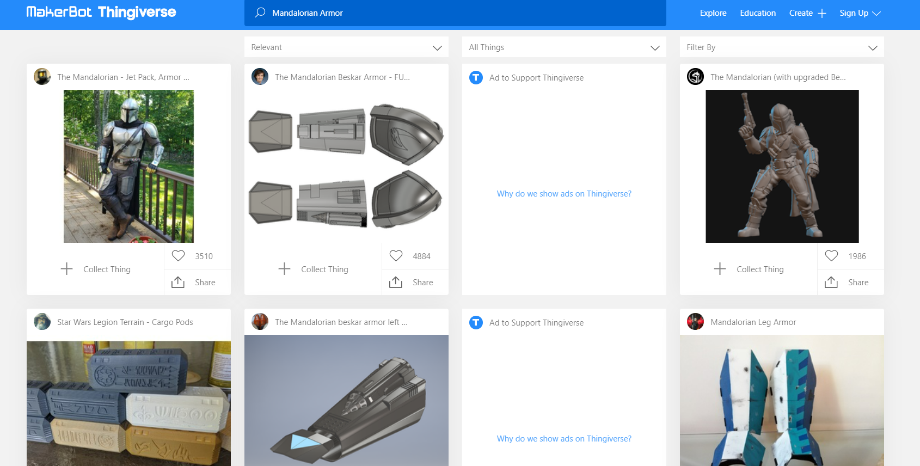Open The Mandalorian (with upgraded Be... title
The width and height of the screenshot is (920, 466).
[x=778, y=77]
